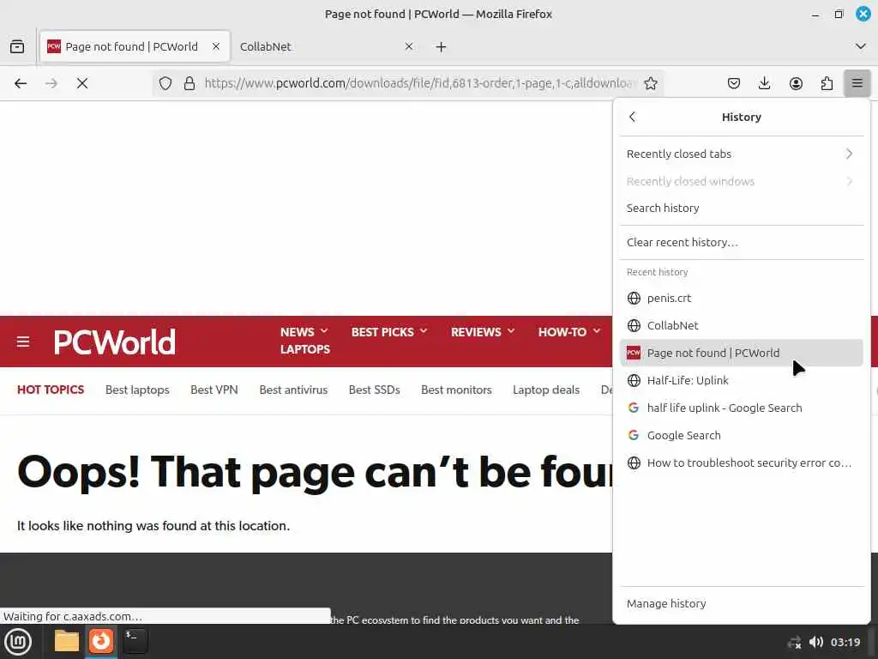
Task: Click Manage history
Action: pyautogui.click(x=742, y=603)
